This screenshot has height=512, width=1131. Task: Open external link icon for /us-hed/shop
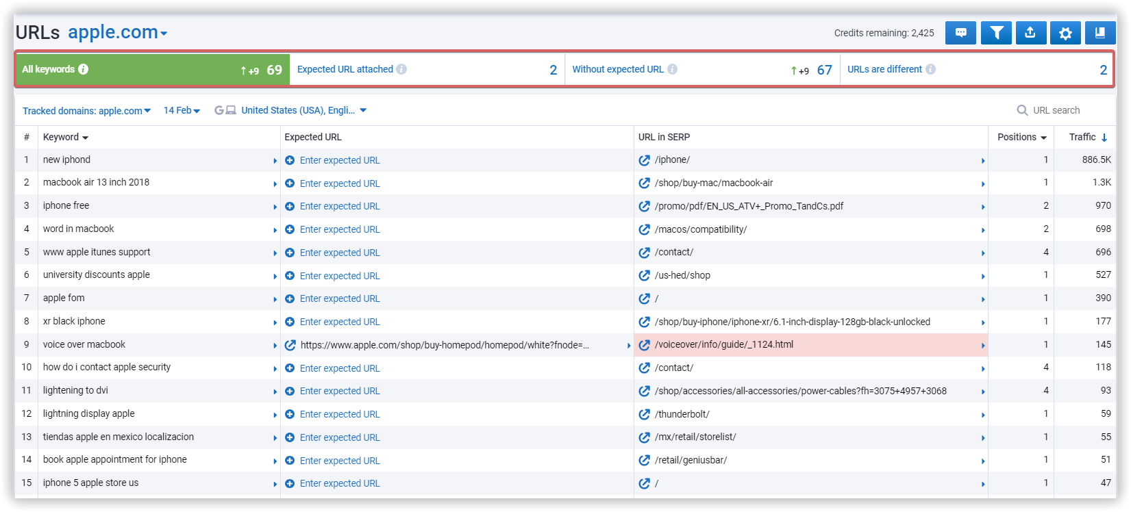(x=644, y=275)
